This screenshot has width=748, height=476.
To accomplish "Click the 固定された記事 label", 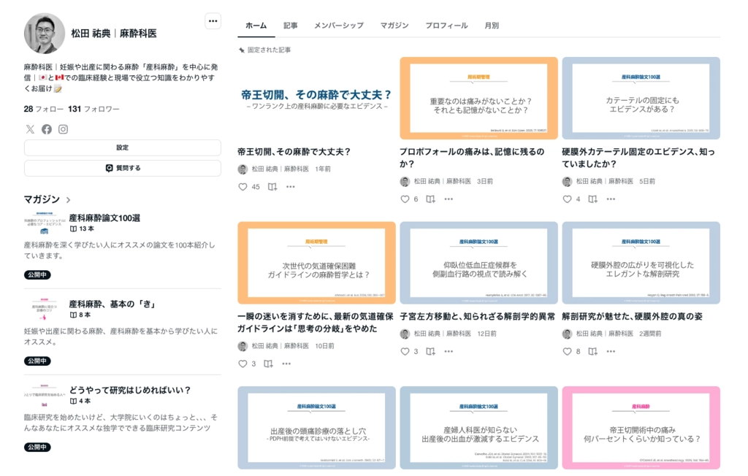I will coord(269,50).
